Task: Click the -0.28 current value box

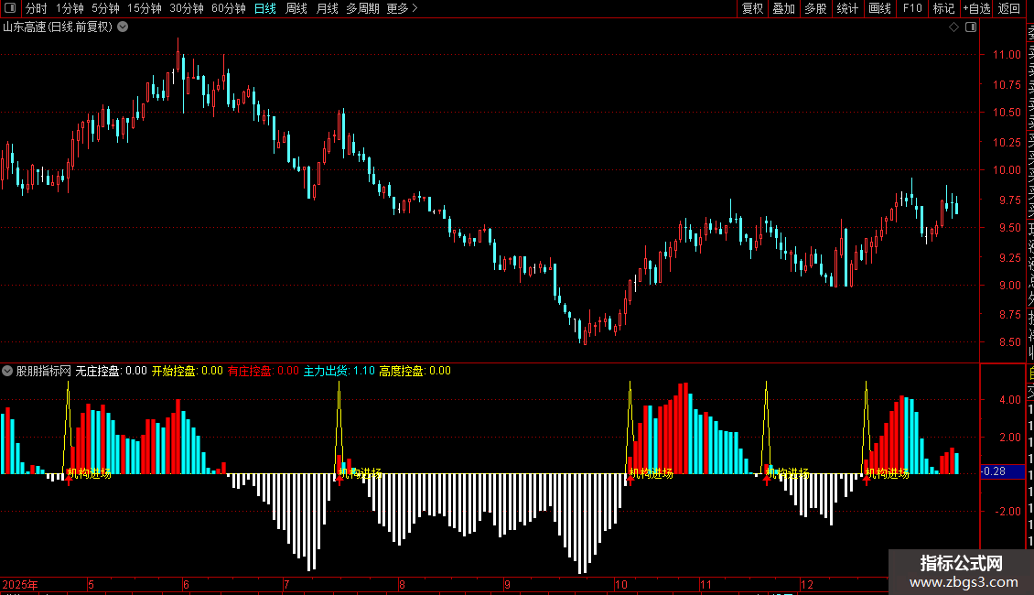Action: pos(1002,471)
